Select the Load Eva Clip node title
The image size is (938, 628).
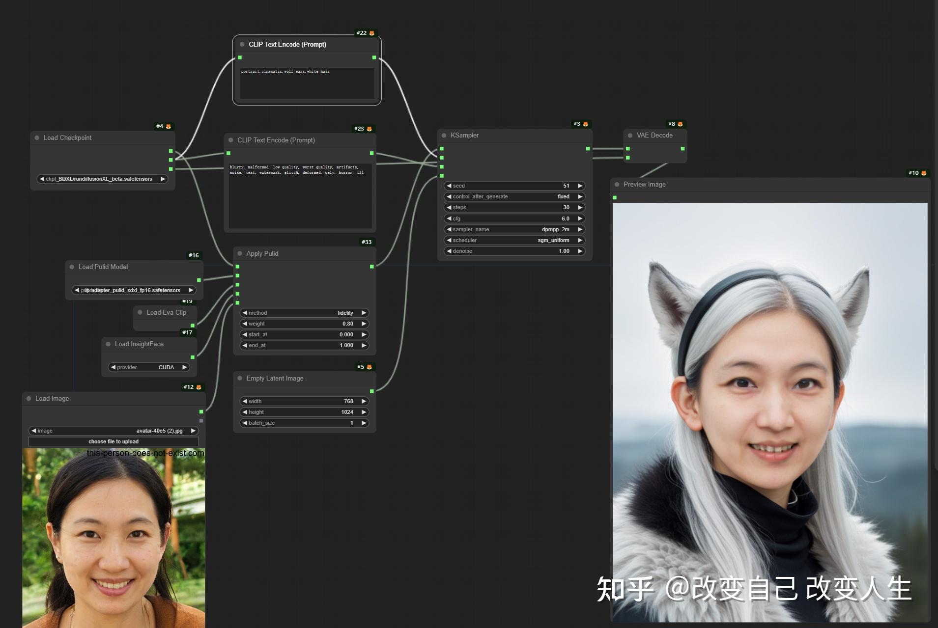[x=166, y=312]
